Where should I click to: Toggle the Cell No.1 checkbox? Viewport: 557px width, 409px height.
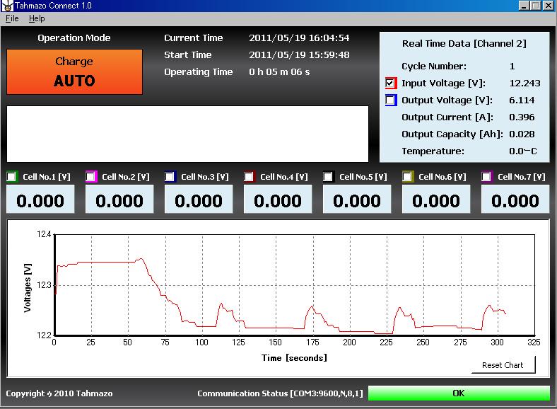click(12, 177)
